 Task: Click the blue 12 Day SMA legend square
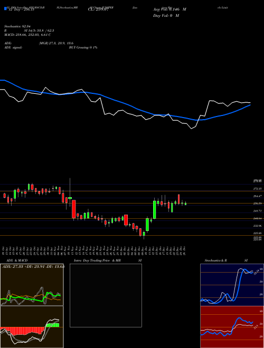5,9
